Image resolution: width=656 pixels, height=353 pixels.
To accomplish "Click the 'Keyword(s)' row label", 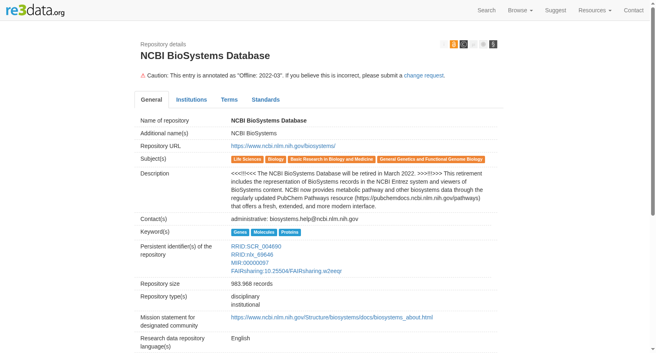I will click(155, 232).
